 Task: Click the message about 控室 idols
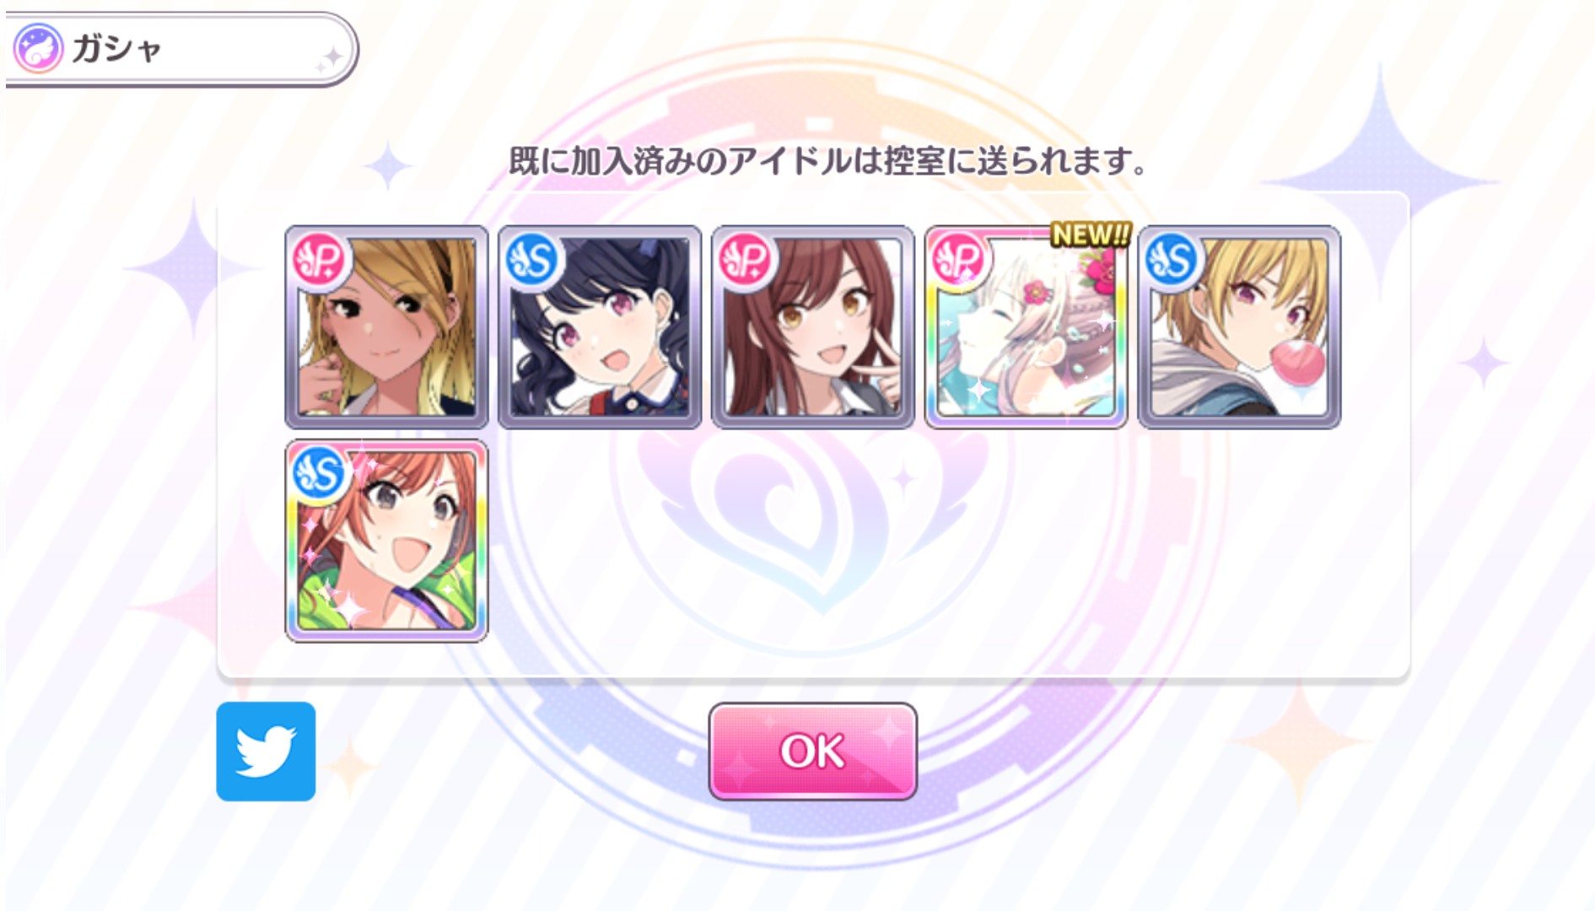828,160
